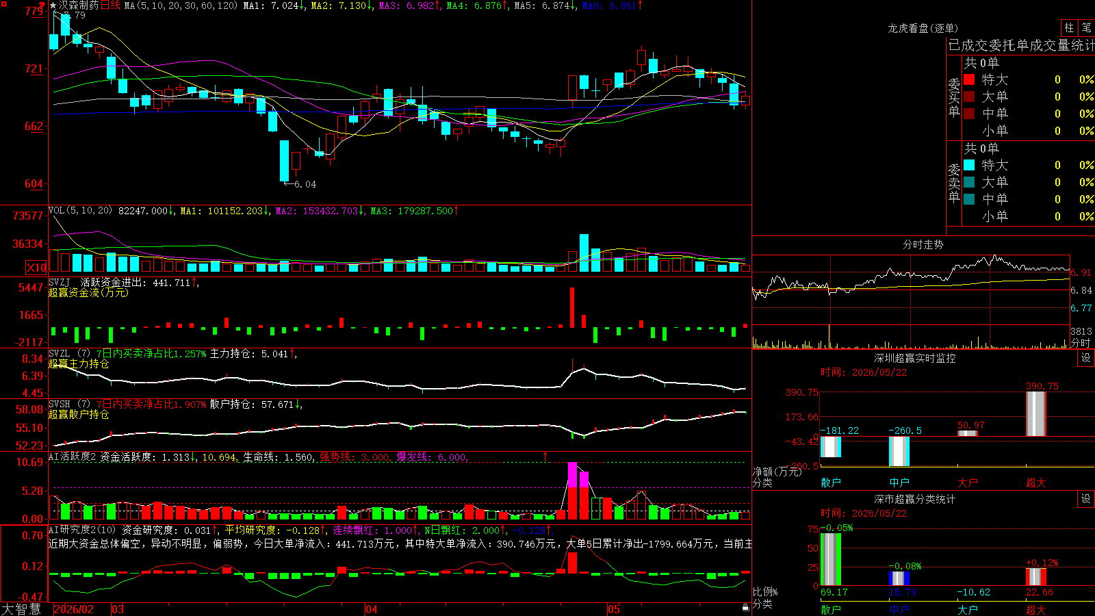Click the 日线 period label
The height and width of the screenshot is (616, 1095).
pos(110,5)
